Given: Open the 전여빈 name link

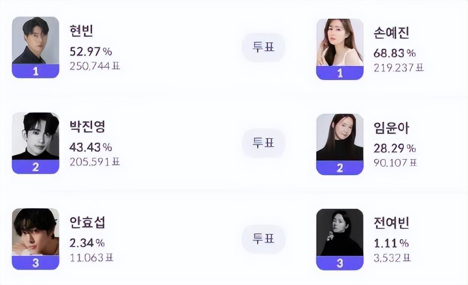Looking at the screenshot, I should coord(391,223).
